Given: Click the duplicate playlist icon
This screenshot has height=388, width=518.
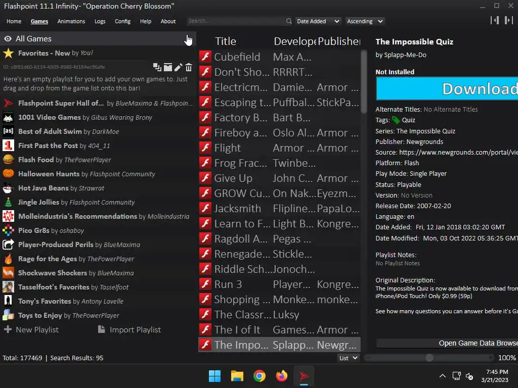Looking at the screenshot, I should coord(157,67).
